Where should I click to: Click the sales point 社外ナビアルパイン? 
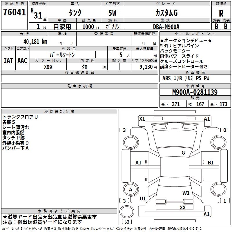[179, 46]
